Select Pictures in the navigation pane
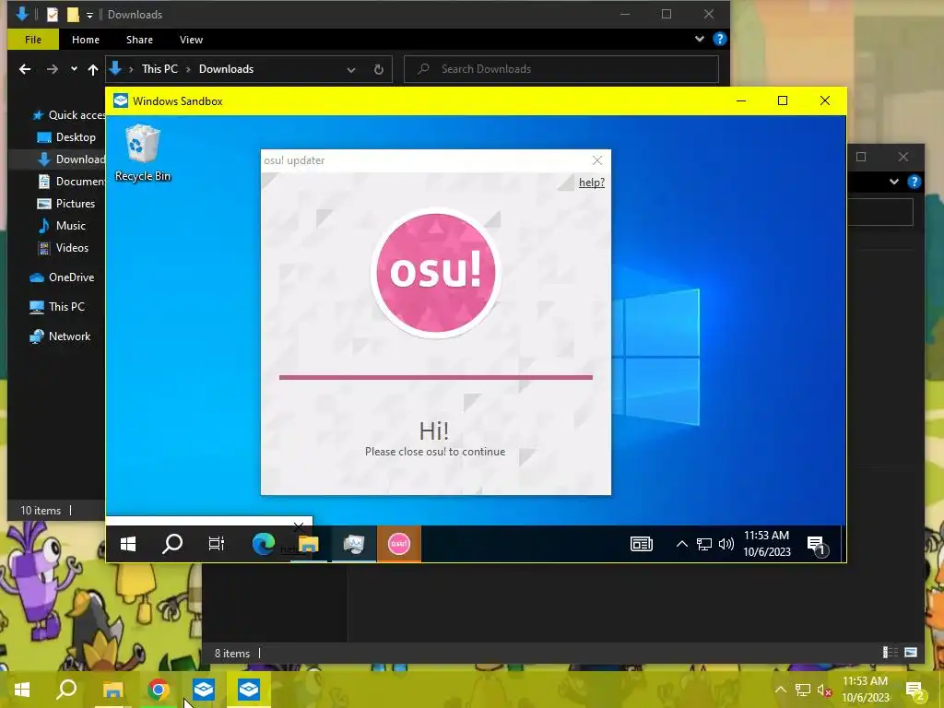Screen dimensions: 944x708 (66, 204)
